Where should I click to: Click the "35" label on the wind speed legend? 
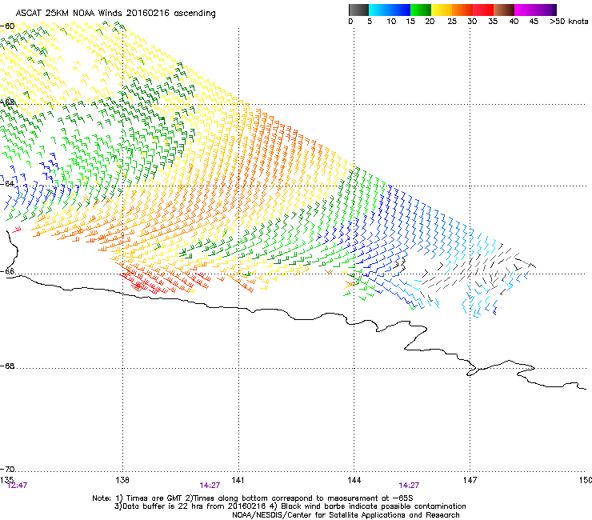pos(493,22)
